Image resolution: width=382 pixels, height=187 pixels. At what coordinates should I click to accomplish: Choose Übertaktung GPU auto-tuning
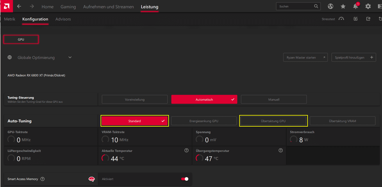[273, 121]
